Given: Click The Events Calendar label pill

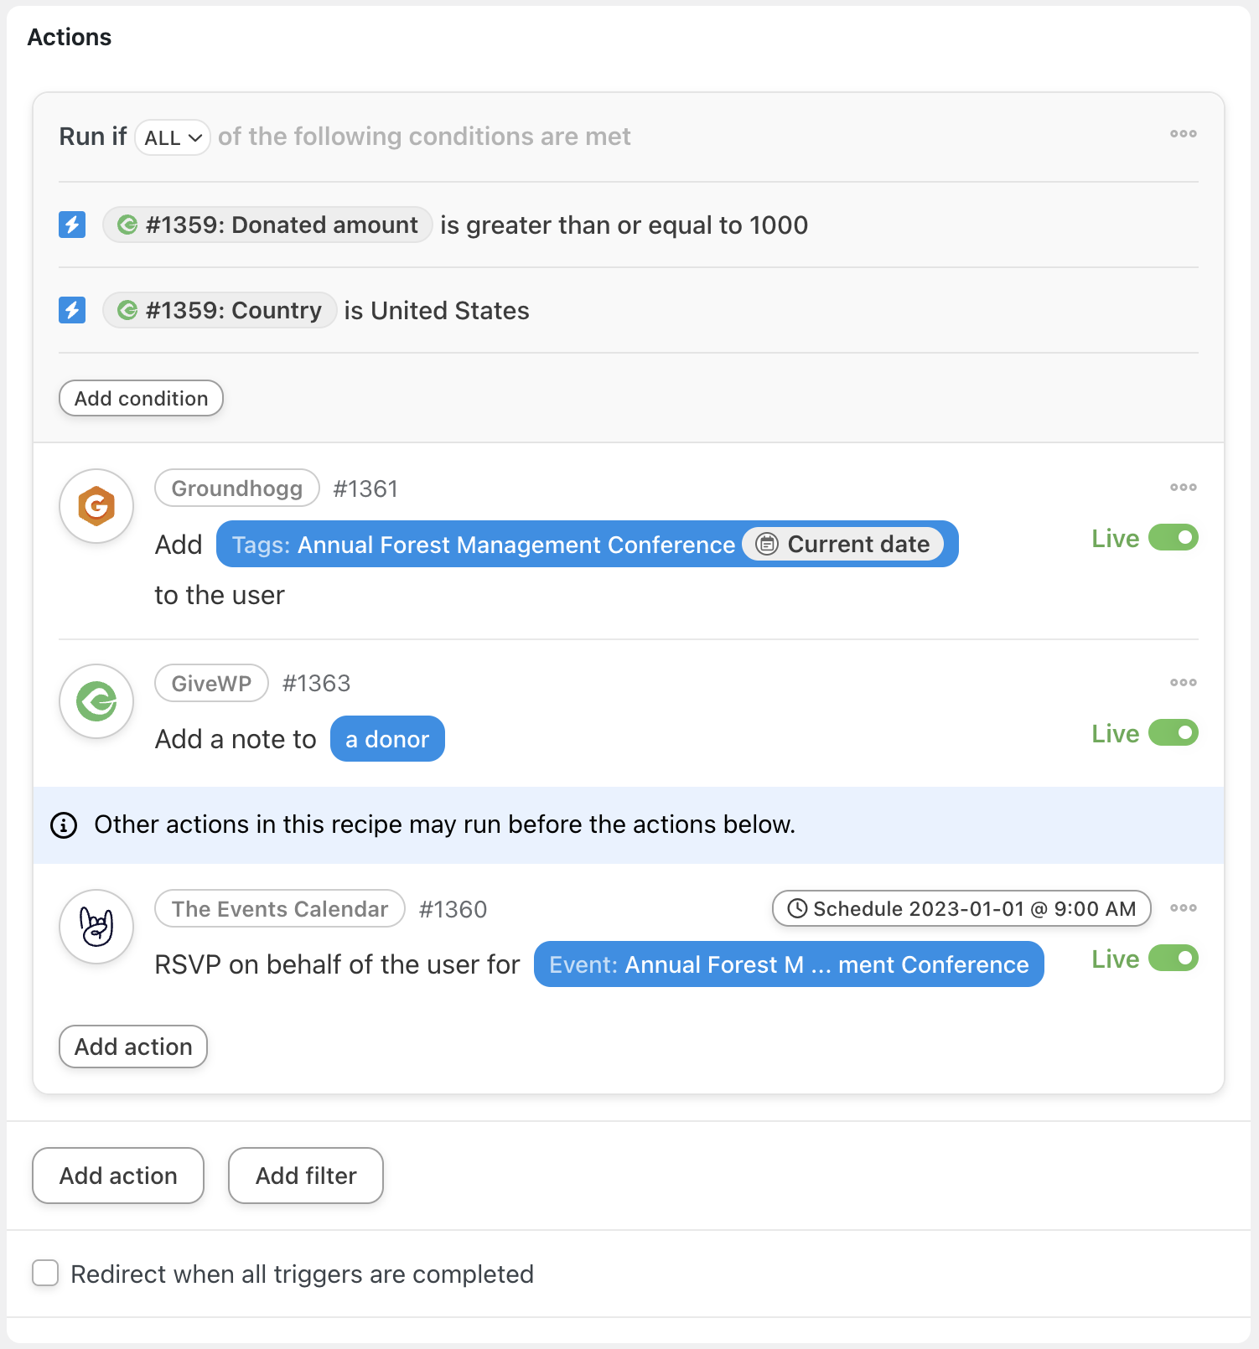Looking at the screenshot, I should pos(280,909).
